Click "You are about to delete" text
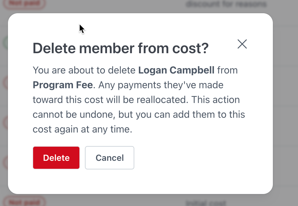The height and width of the screenshot is (206, 298). [x=84, y=70]
